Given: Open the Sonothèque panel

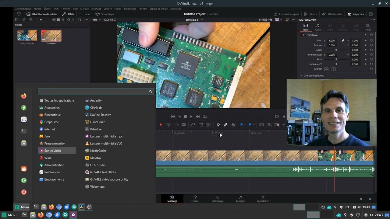Looking at the screenshot, I should point(105,14).
